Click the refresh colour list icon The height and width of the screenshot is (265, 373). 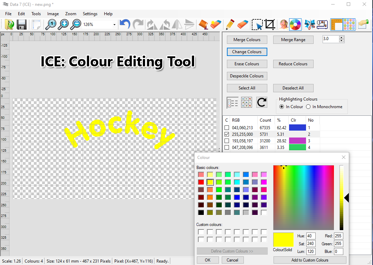[262, 102]
